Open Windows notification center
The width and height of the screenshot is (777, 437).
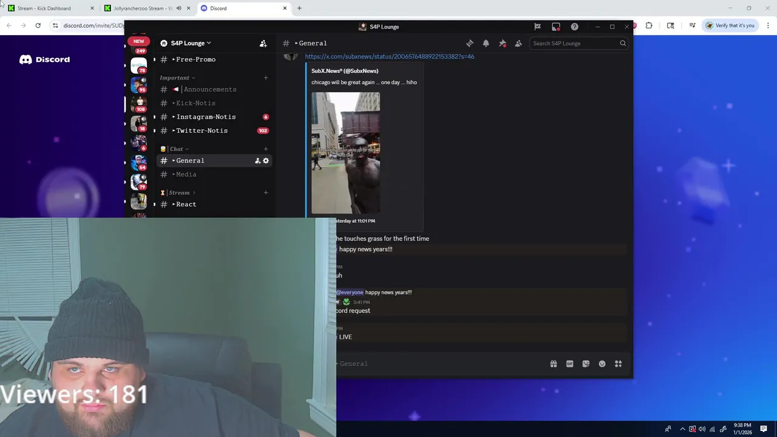pyautogui.click(x=764, y=429)
